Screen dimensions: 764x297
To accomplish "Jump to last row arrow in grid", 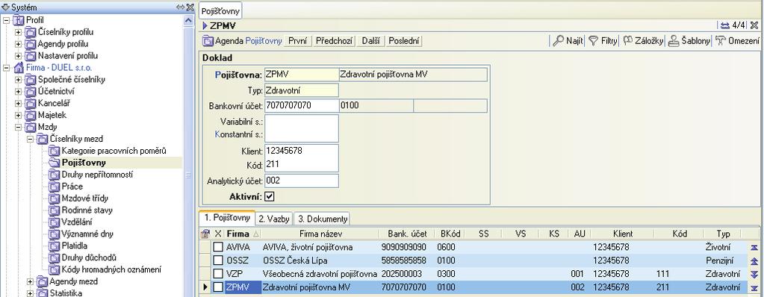I will 754,288.
